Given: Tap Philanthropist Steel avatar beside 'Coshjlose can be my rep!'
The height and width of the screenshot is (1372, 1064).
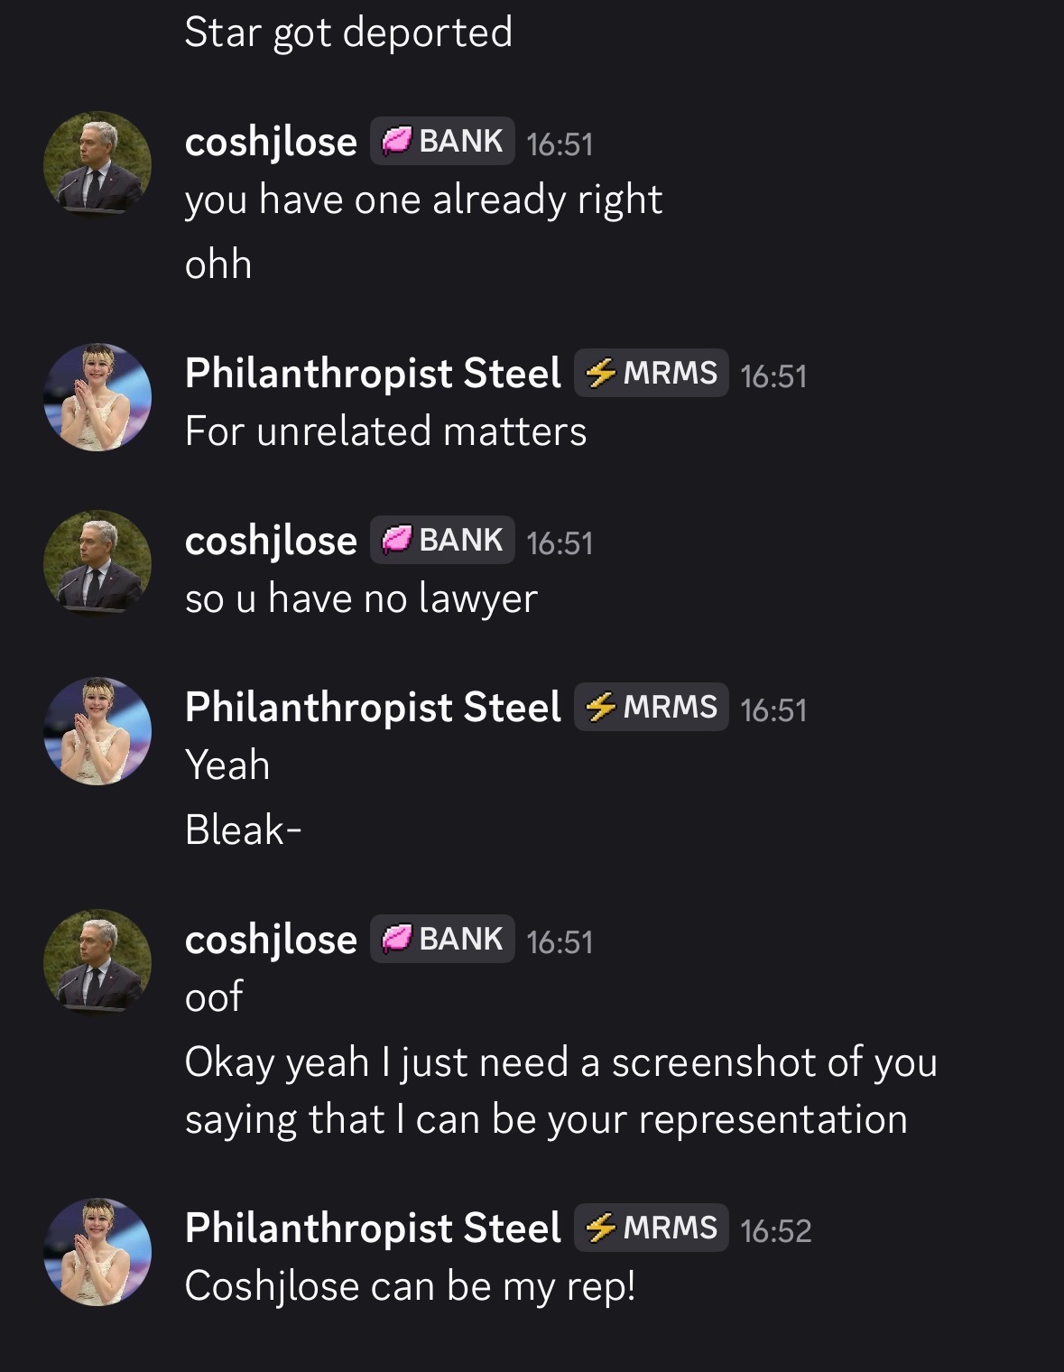Looking at the screenshot, I should pyautogui.click(x=97, y=1252).
